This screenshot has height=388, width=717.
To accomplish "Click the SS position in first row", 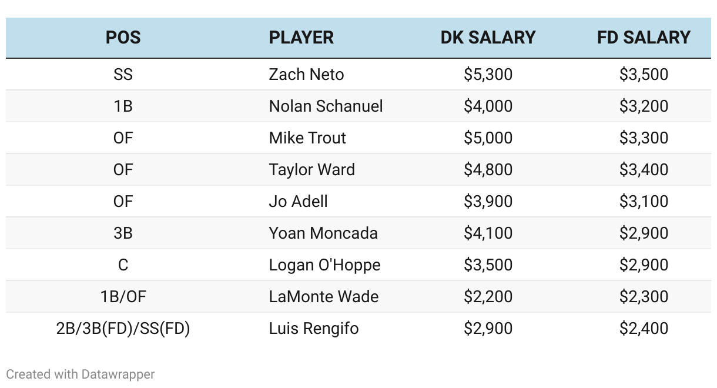I will pos(123,75).
